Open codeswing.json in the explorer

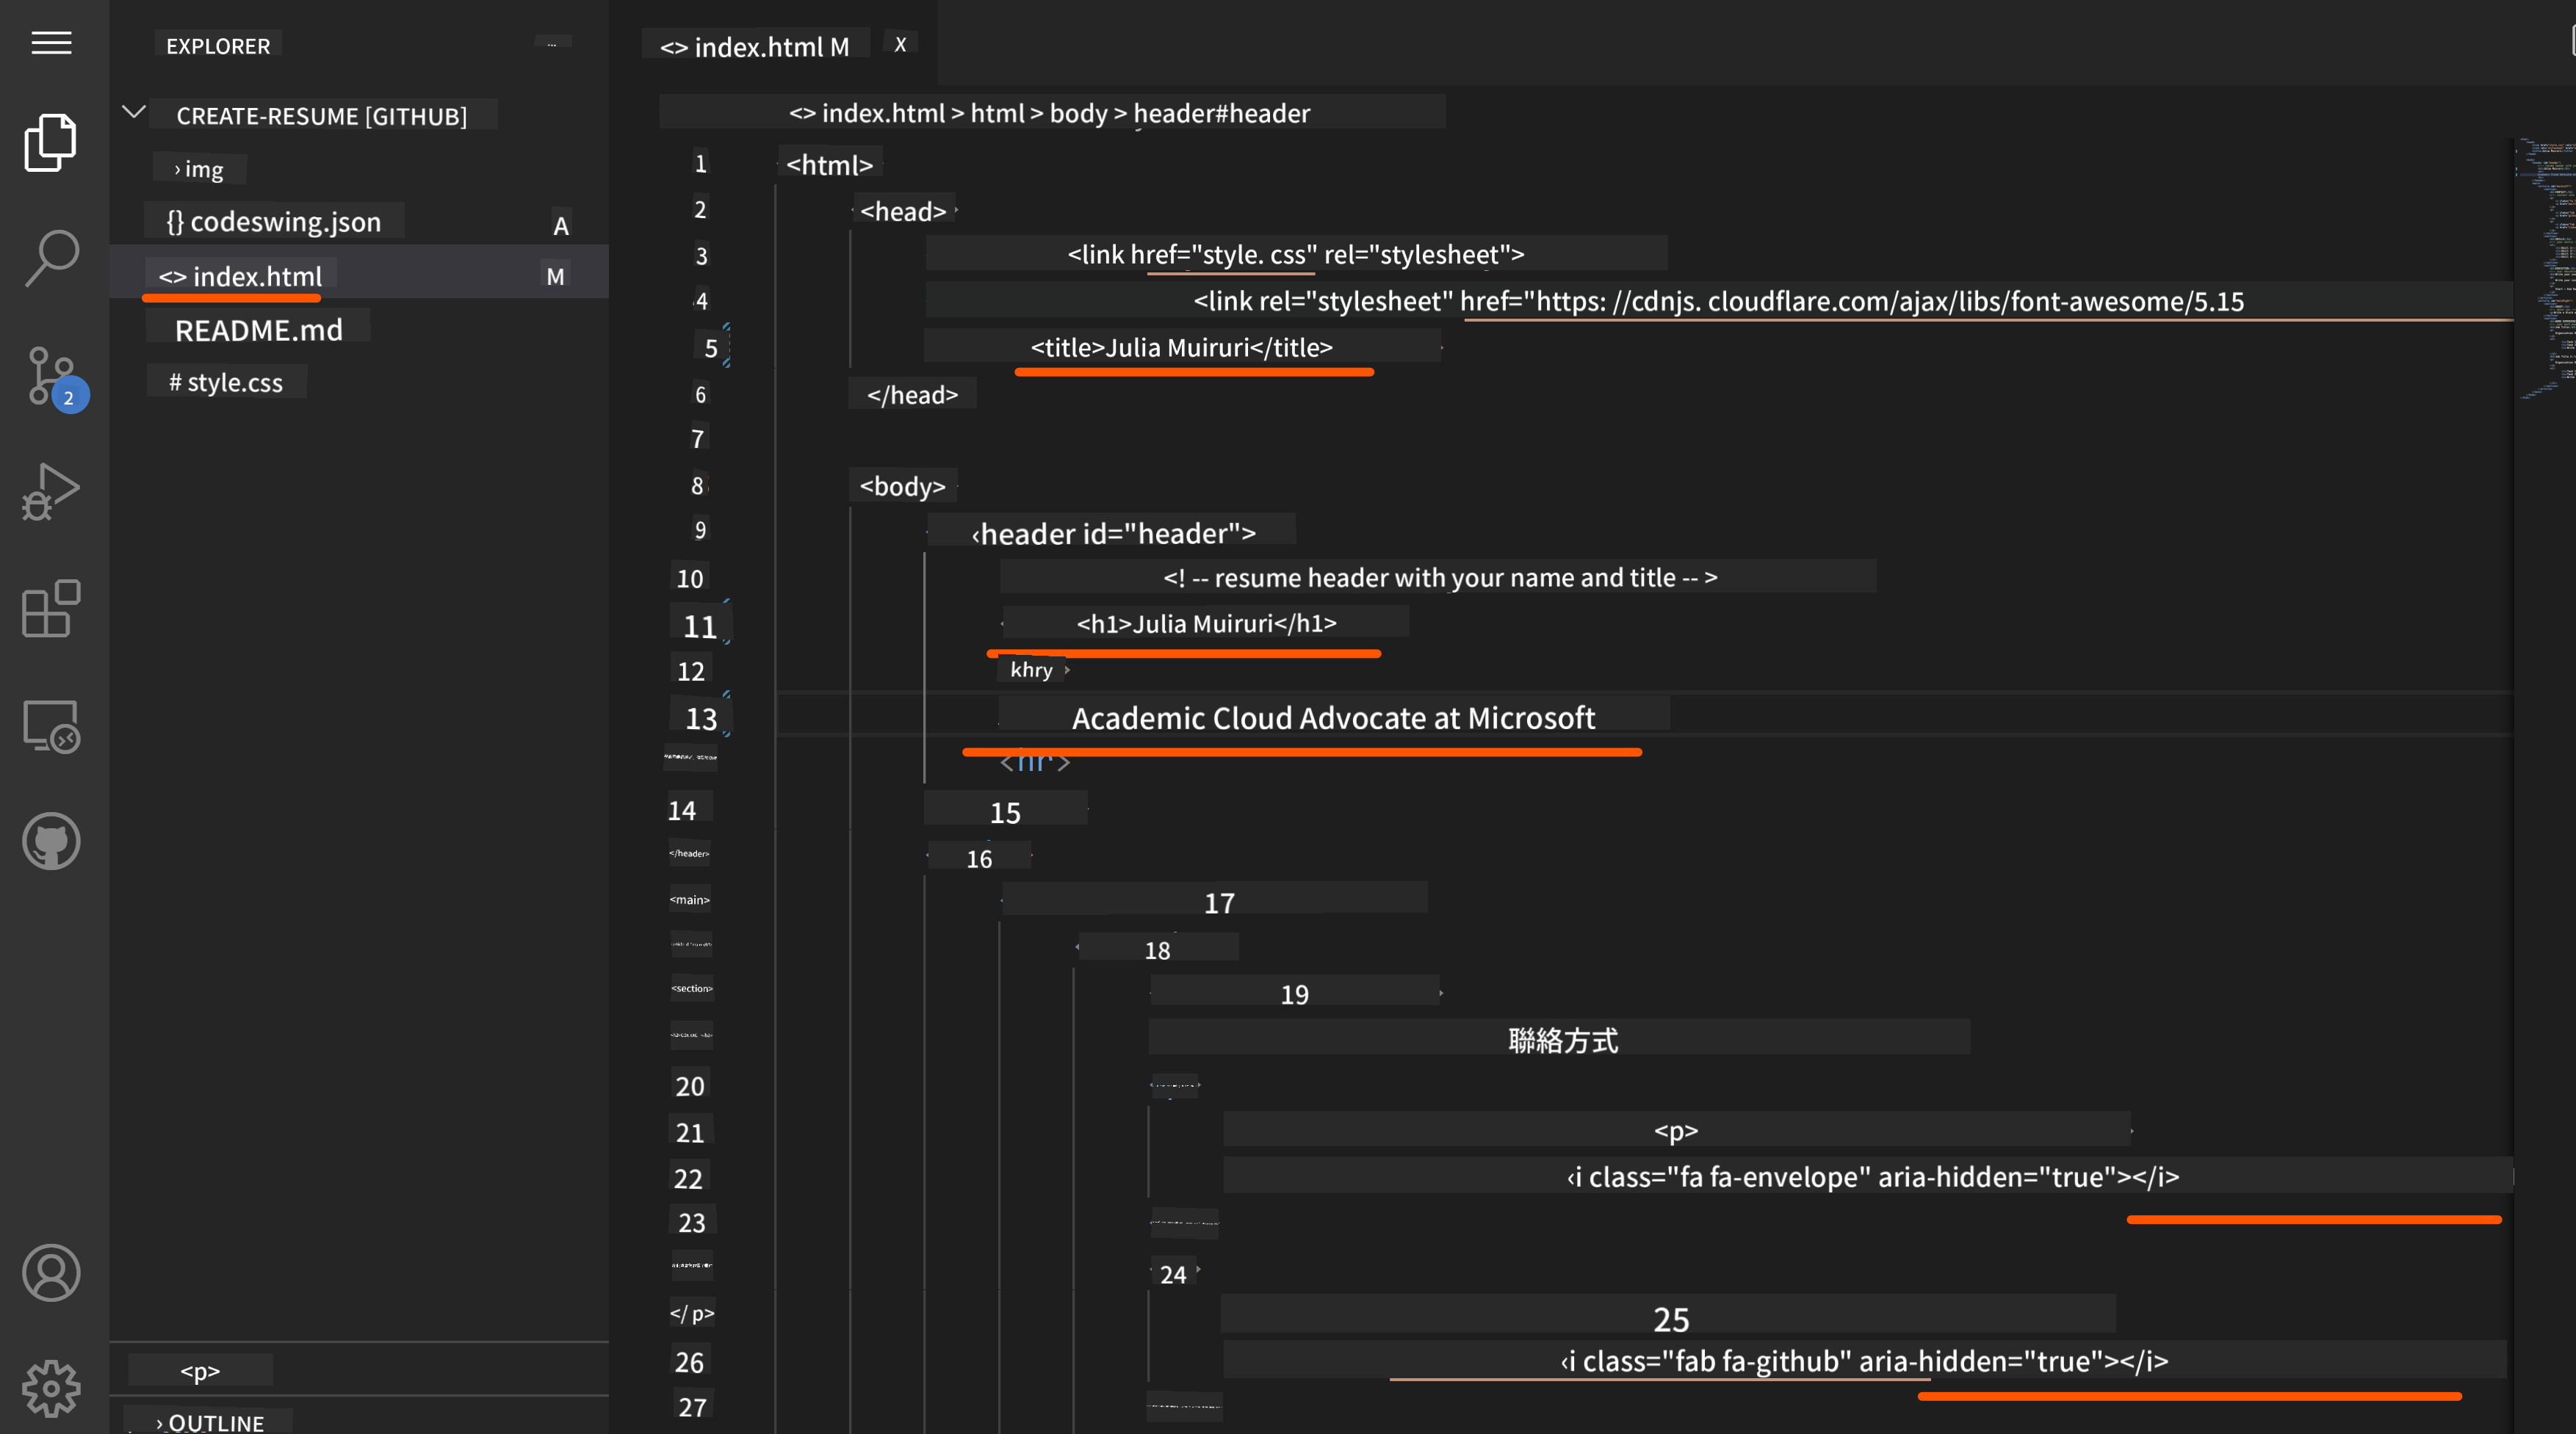(274, 221)
